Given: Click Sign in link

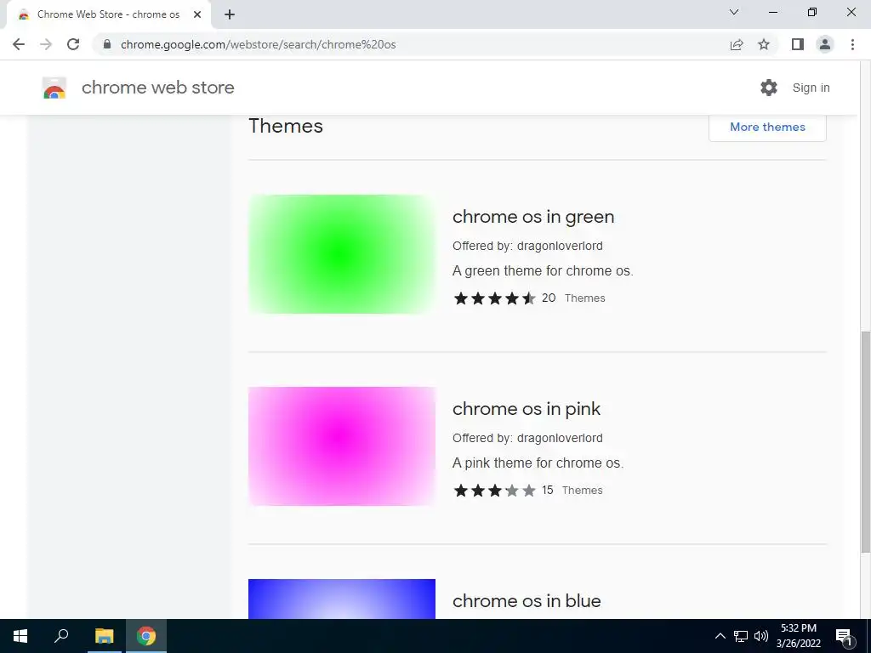Looking at the screenshot, I should [x=811, y=88].
